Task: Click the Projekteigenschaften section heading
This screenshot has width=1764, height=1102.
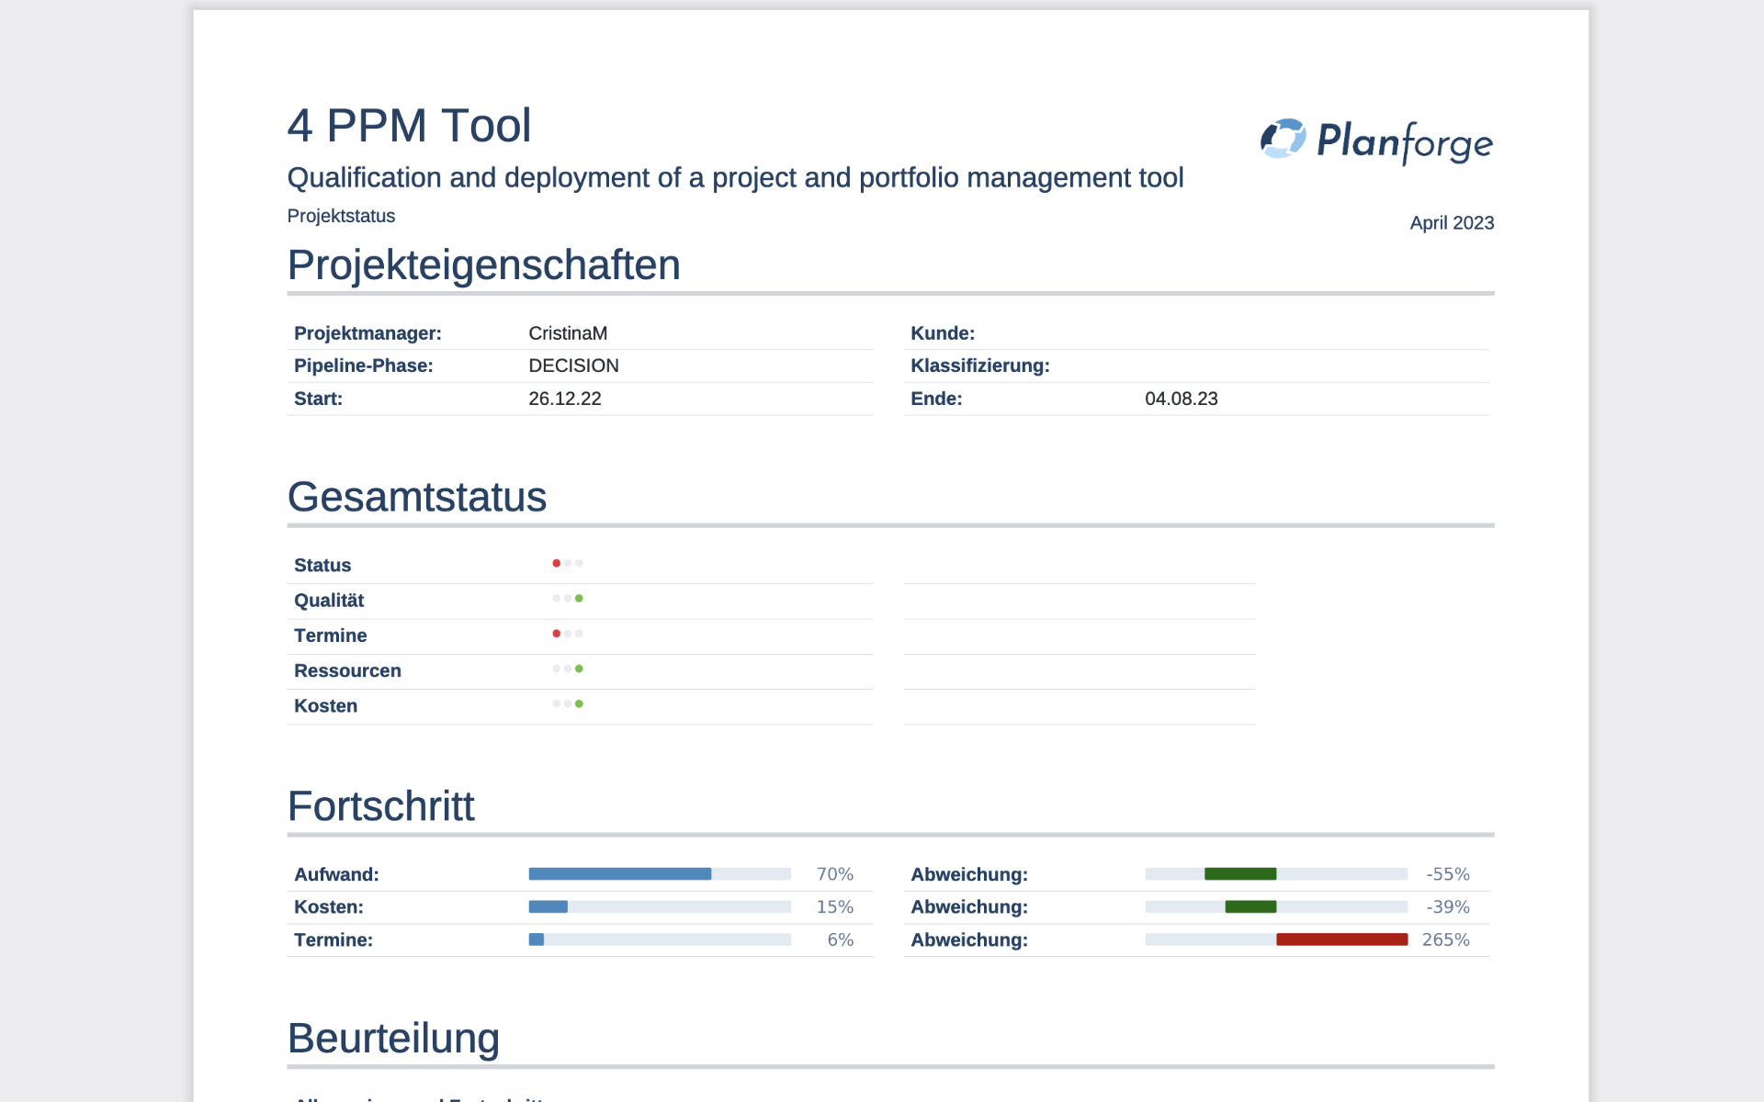Action: click(483, 265)
